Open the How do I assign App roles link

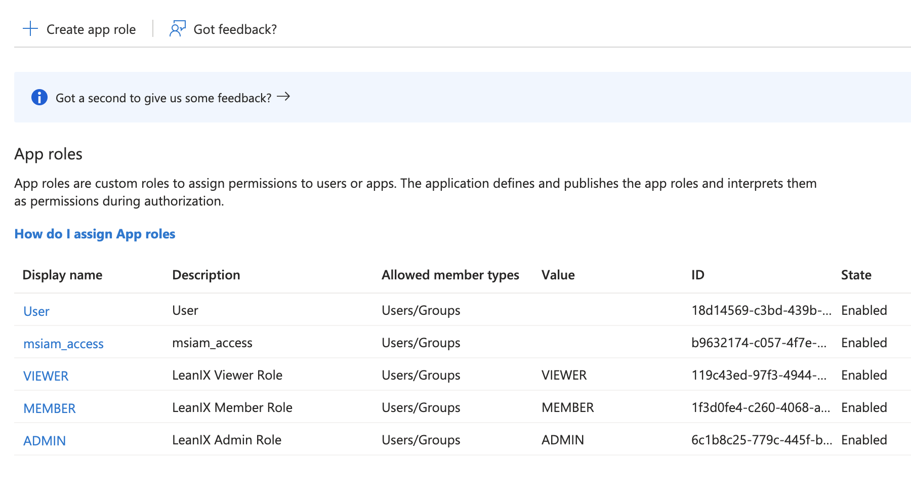[x=95, y=234]
